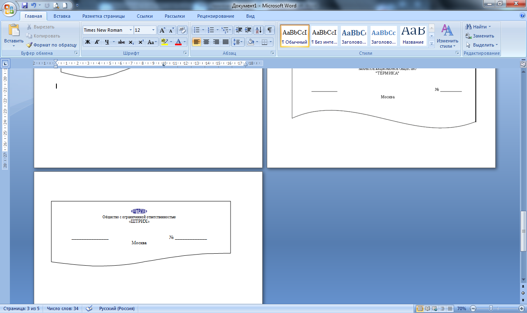Click the 70% zoom level
Viewport: 527px width, 313px height.
[x=462, y=308]
